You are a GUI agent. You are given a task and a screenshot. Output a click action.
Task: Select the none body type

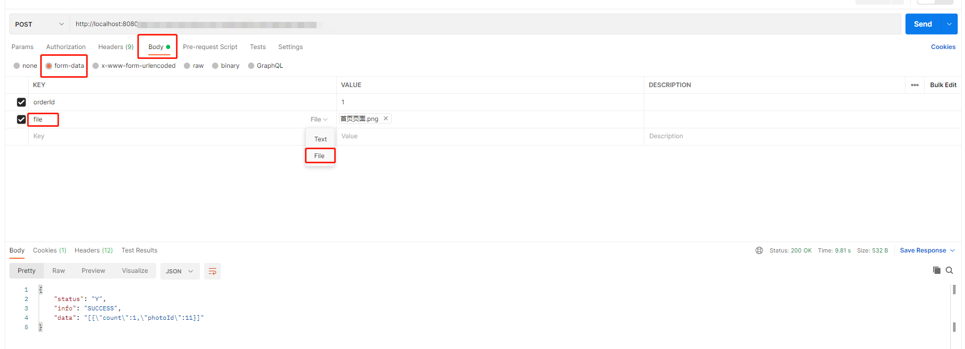tap(26, 66)
